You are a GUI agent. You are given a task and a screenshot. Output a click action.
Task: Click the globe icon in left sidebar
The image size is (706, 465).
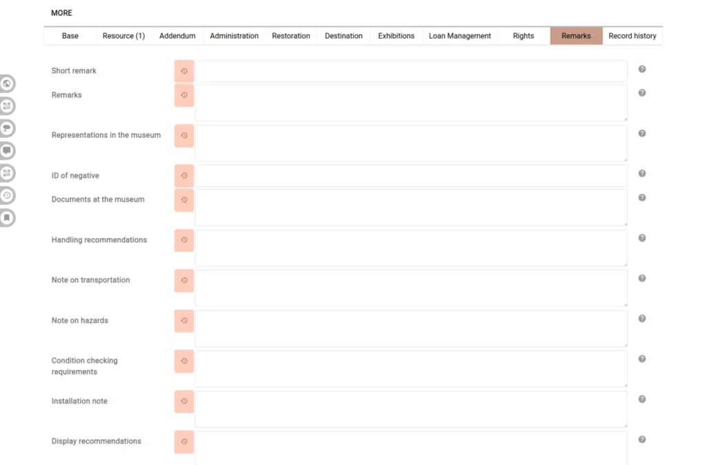click(x=7, y=83)
